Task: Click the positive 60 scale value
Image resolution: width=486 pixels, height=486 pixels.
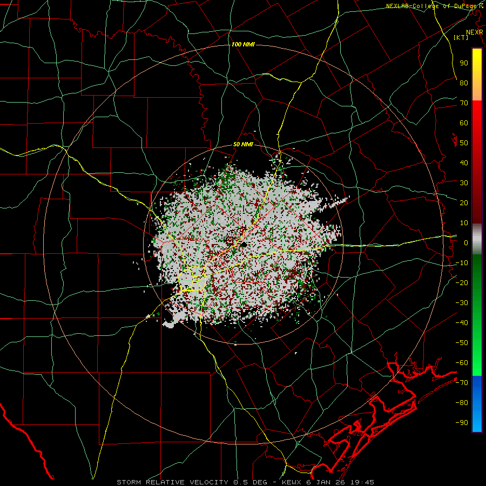Action: [464, 123]
